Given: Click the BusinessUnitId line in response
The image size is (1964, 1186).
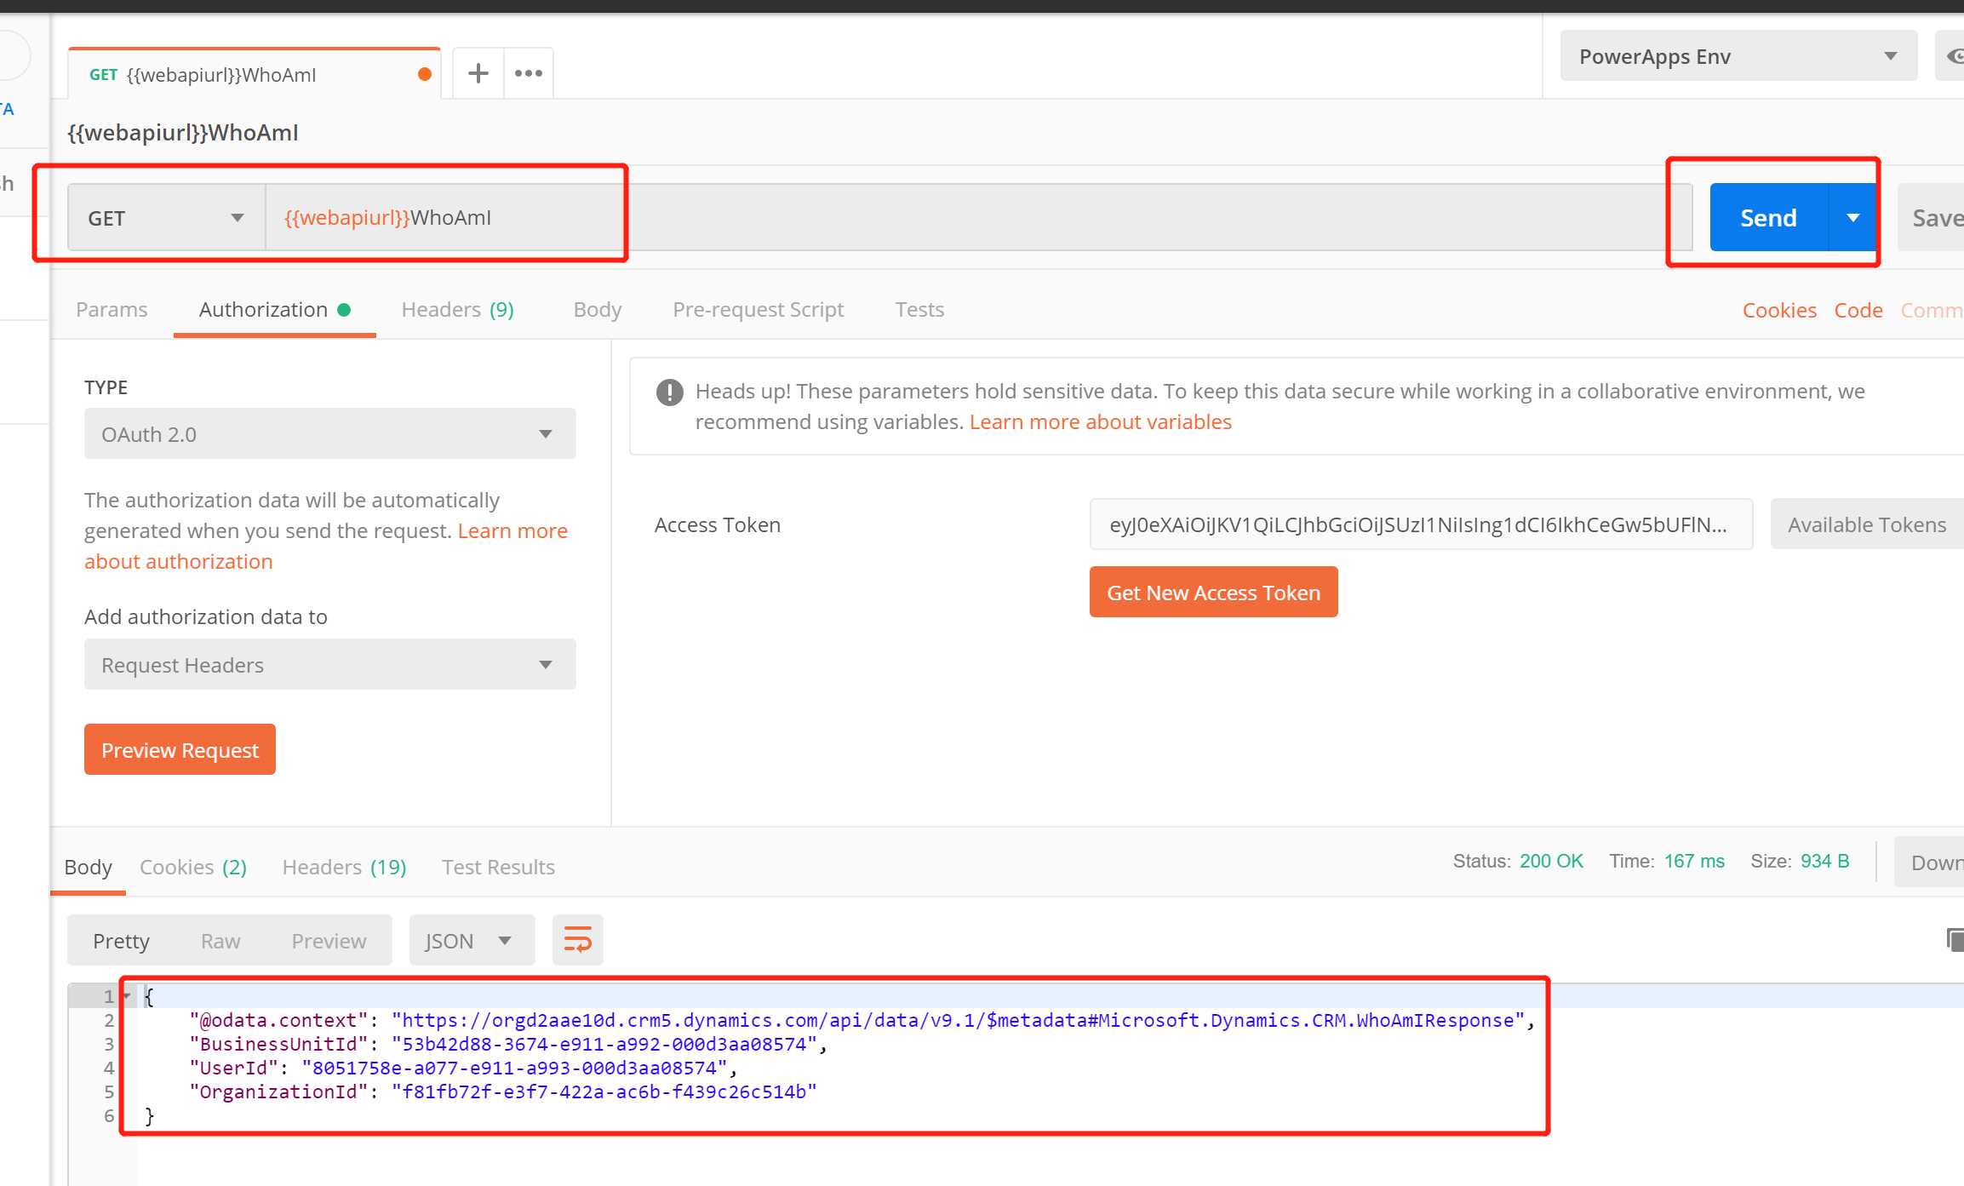Looking at the screenshot, I should (x=508, y=1045).
